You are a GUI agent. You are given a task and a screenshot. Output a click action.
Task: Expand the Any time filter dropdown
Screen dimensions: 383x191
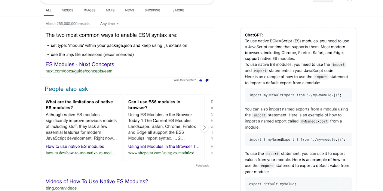click(x=109, y=24)
